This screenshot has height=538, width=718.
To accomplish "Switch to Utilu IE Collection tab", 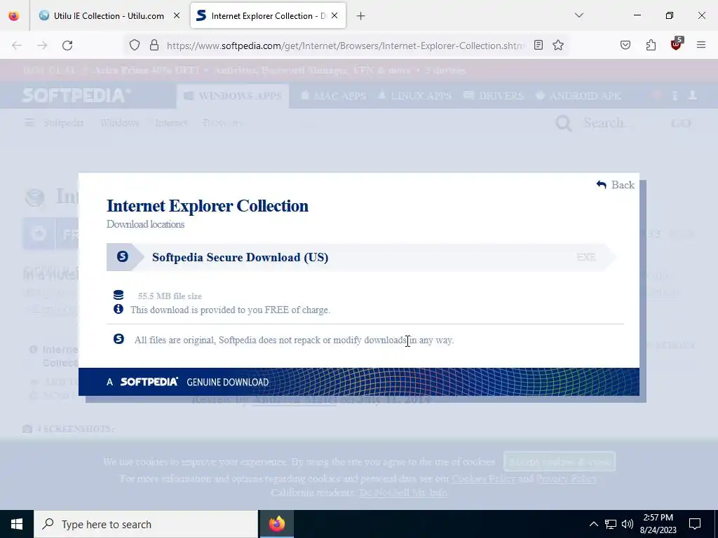I will [x=109, y=15].
